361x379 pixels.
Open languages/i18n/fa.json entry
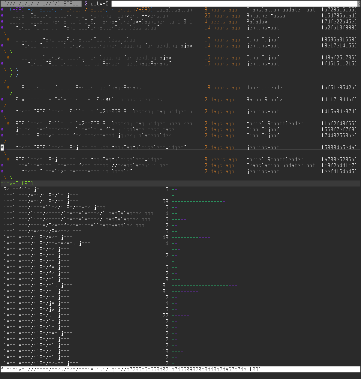point(37,267)
